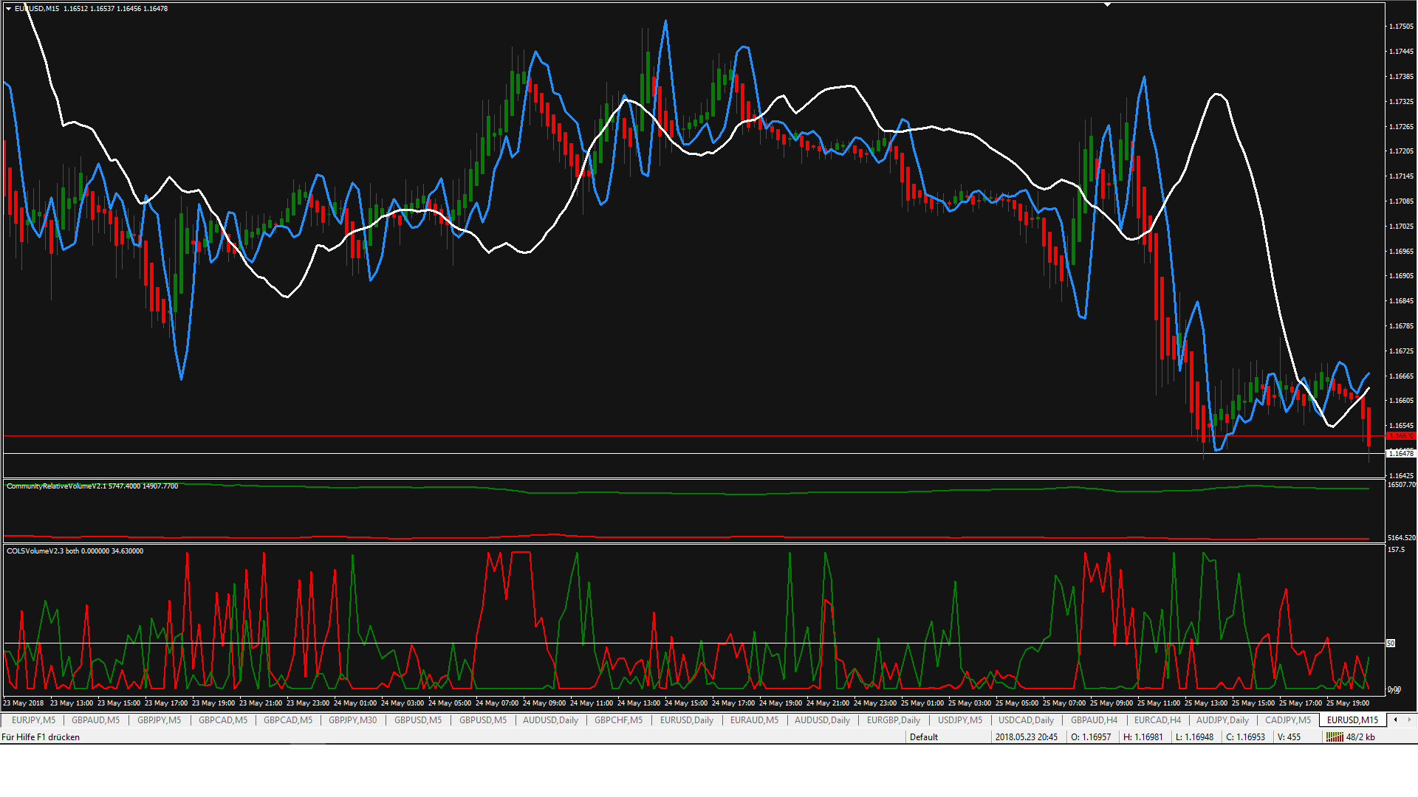Expand the one-click trading arrow beside EURUSD,M15
This screenshot has height=797, width=1418.
(8, 9)
